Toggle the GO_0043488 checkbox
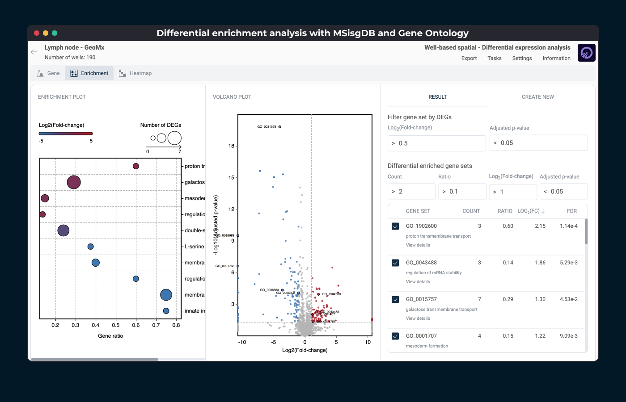The width and height of the screenshot is (626, 402). pyautogui.click(x=395, y=263)
